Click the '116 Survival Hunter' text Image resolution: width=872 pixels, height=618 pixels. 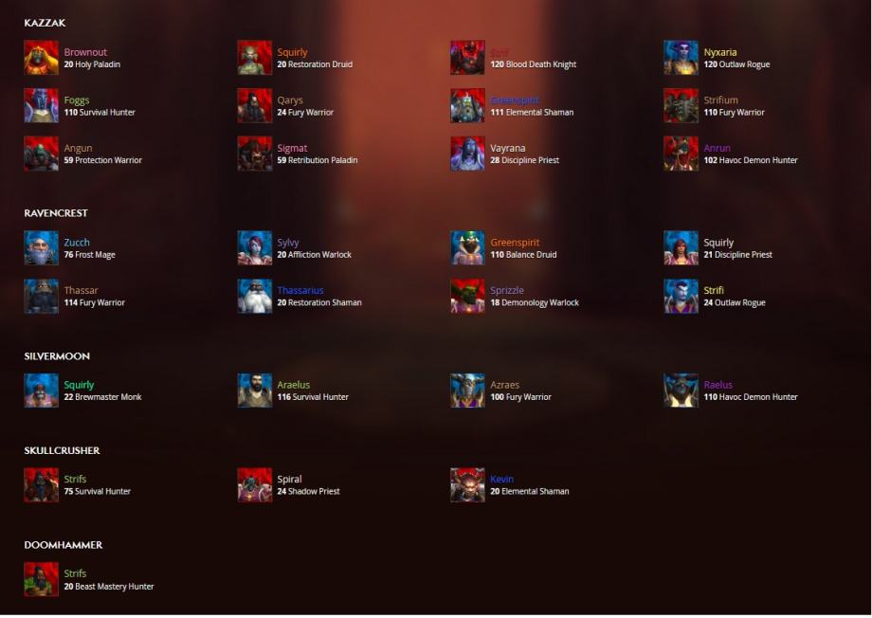coord(313,397)
